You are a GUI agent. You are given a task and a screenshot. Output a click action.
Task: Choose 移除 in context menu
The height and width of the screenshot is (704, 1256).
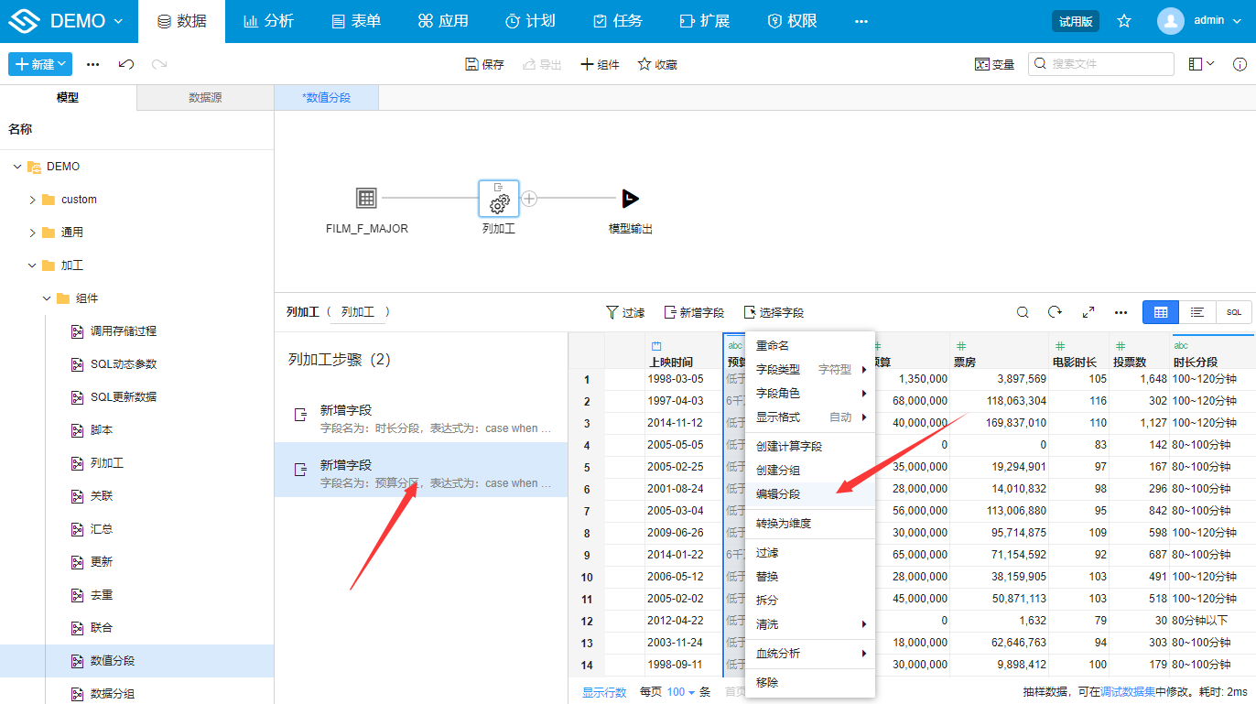[810, 683]
